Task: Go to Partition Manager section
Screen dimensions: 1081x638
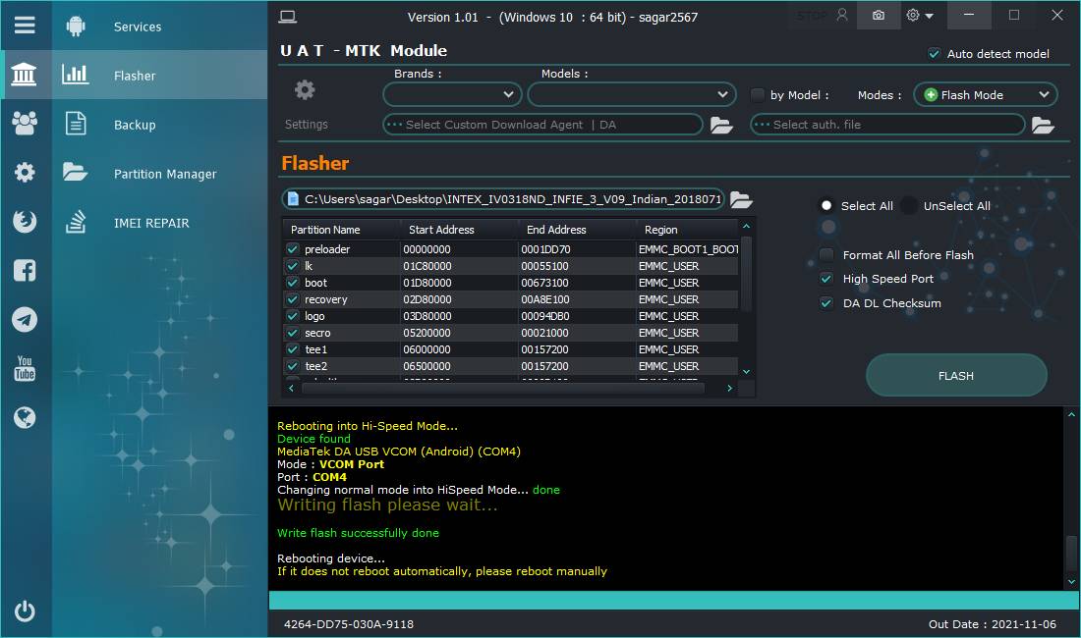Action: [165, 174]
